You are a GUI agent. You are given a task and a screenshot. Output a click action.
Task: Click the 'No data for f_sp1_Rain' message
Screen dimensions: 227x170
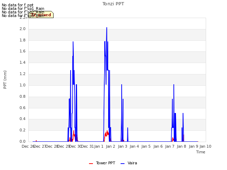pos(23,8)
